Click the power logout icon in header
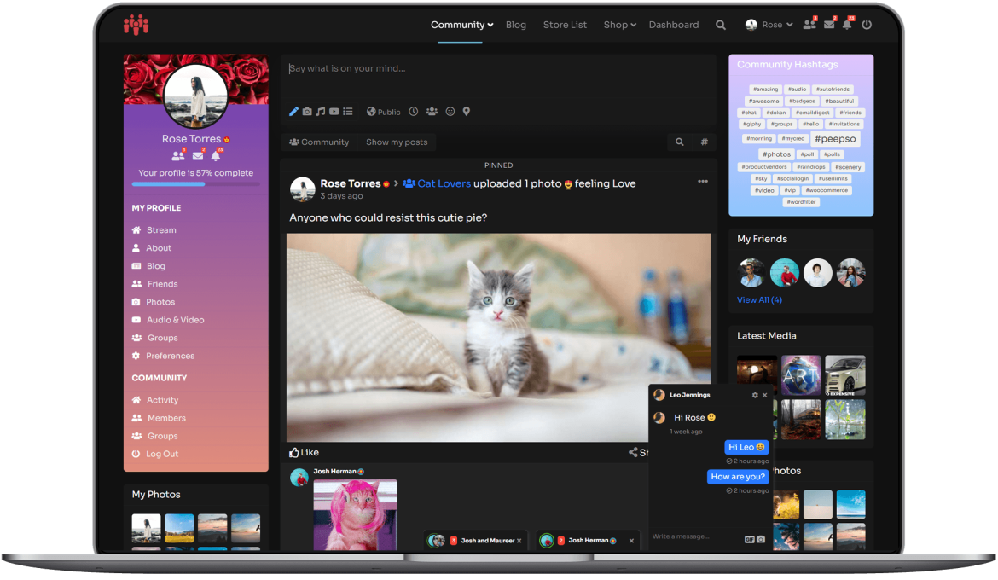998x580 pixels. [867, 25]
